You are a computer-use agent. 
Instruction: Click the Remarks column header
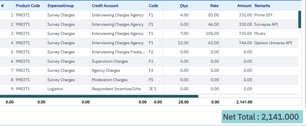click(x=262, y=6)
